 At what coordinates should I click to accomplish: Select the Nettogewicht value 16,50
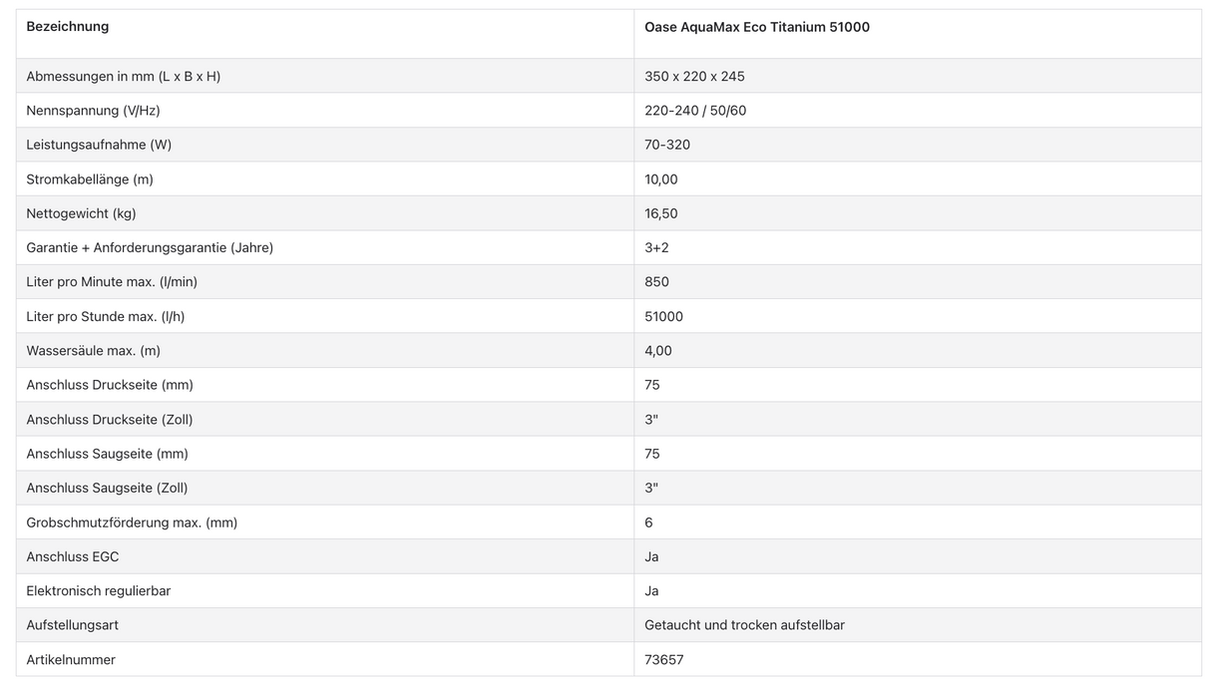(x=661, y=213)
